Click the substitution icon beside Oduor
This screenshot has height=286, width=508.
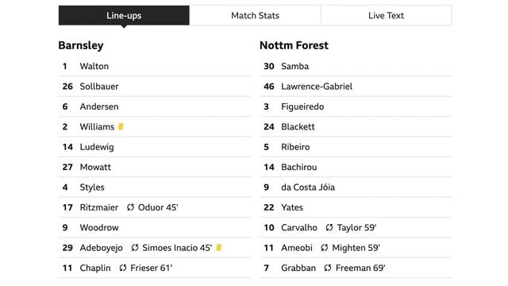coord(130,207)
